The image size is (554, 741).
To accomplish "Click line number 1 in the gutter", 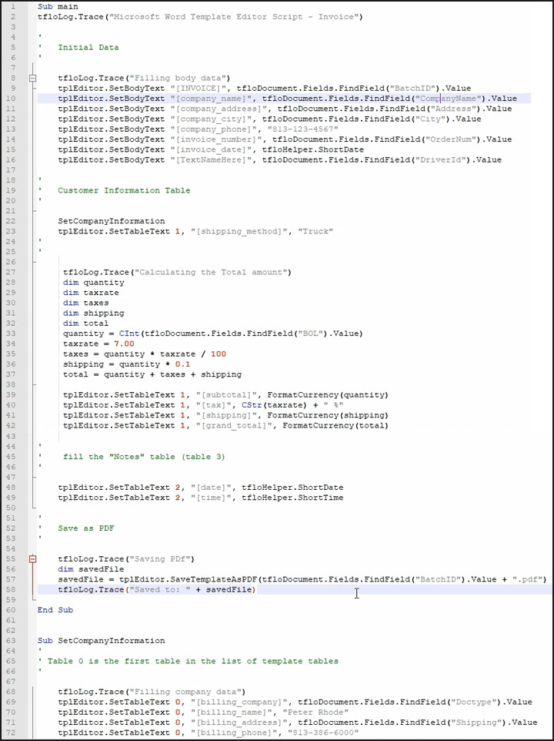I will point(12,7).
